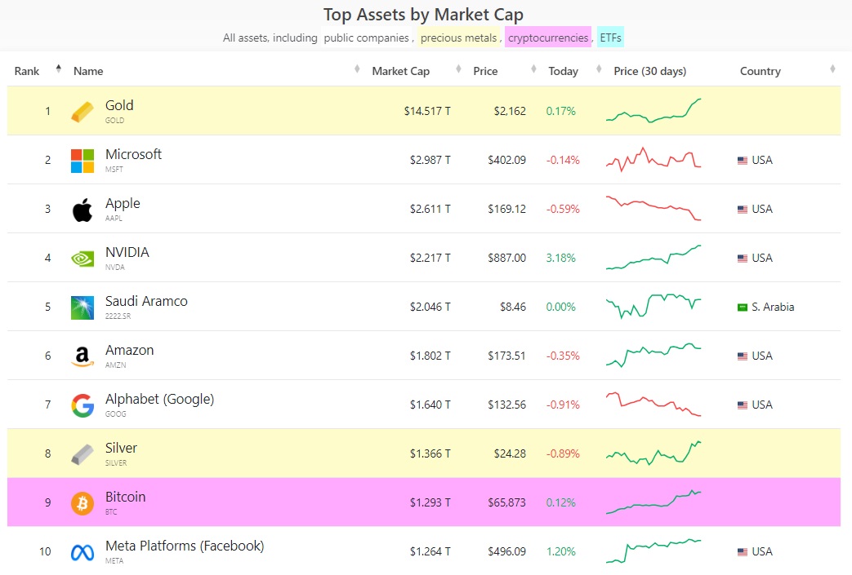
Task: Click the Gold bar icon
Action: [x=83, y=112]
